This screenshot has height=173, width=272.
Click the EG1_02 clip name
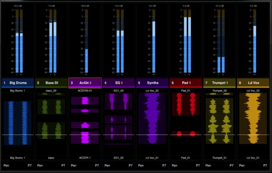pyautogui.click(x=118, y=158)
